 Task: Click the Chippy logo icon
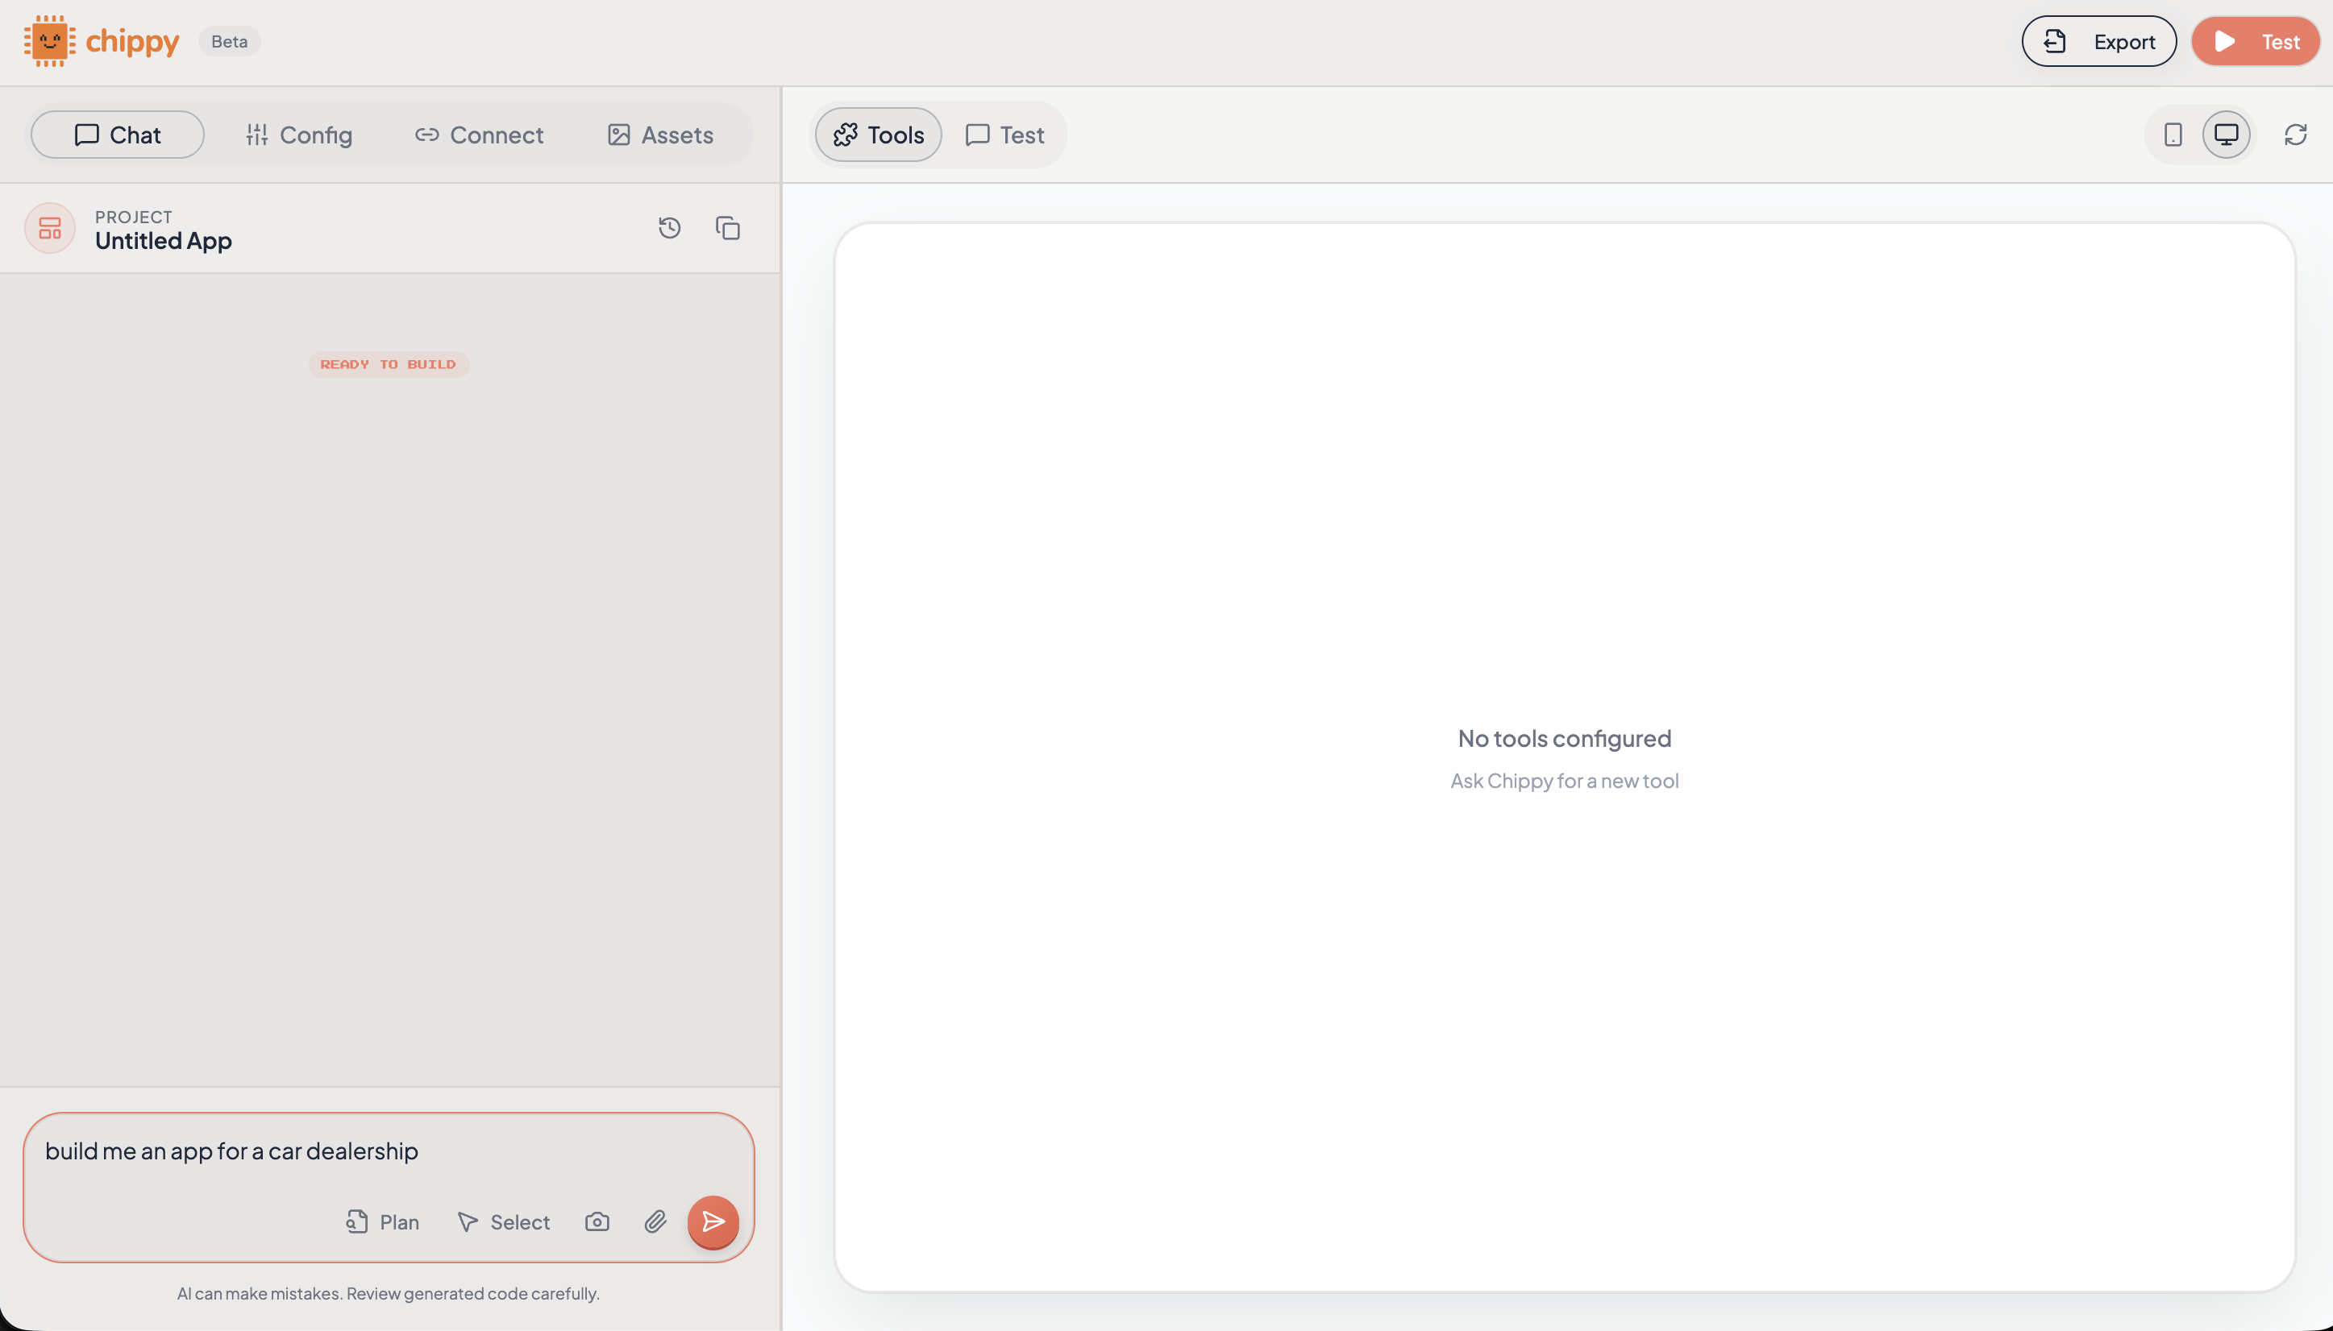[49, 41]
